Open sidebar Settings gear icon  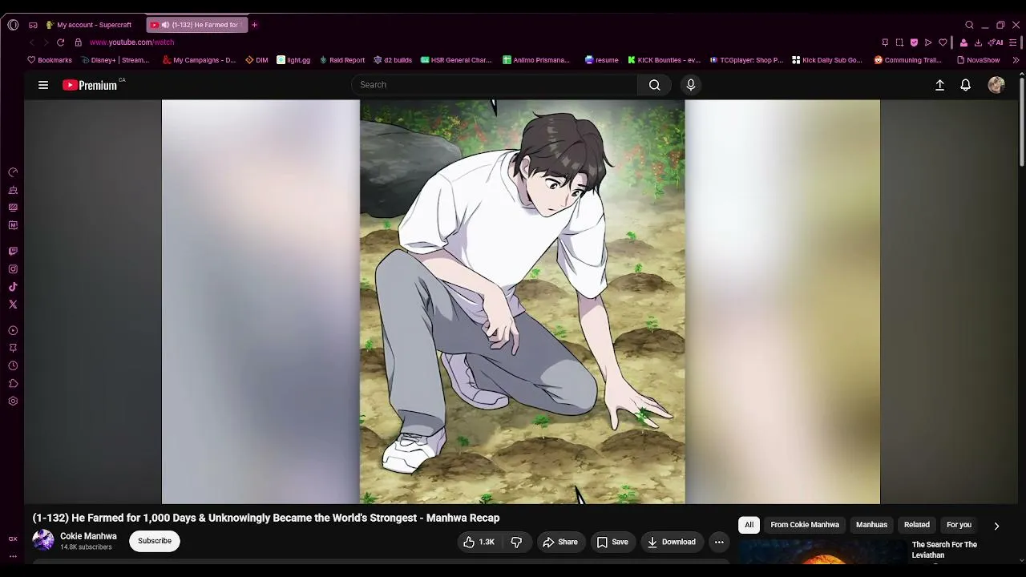[x=13, y=401]
